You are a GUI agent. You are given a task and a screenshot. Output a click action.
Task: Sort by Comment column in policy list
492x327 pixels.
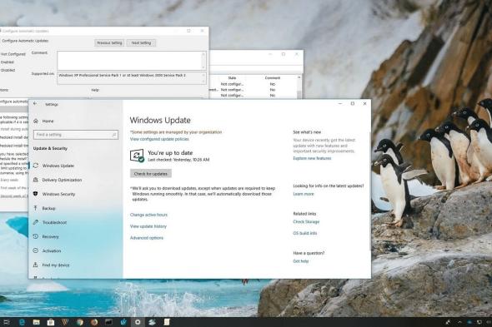273,77
